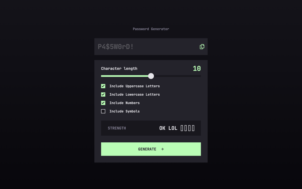Disable the Include Numbers checkbox
Image resolution: width=302 pixels, height=189 pixels.
point(103,103)
